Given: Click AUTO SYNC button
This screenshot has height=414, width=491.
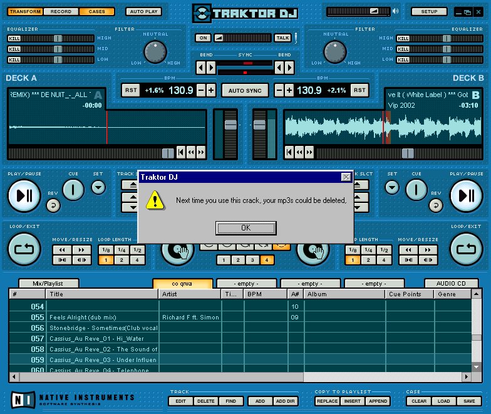Looking at the screenshot, I should pyautogui.click(x=245, y=90).
